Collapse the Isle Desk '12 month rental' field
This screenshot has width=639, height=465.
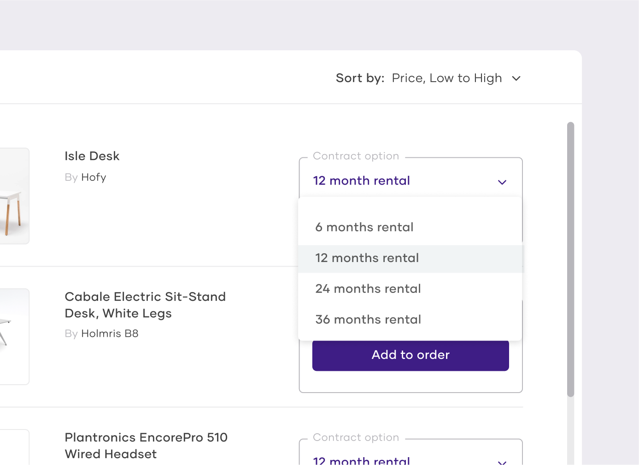point(361,181)
